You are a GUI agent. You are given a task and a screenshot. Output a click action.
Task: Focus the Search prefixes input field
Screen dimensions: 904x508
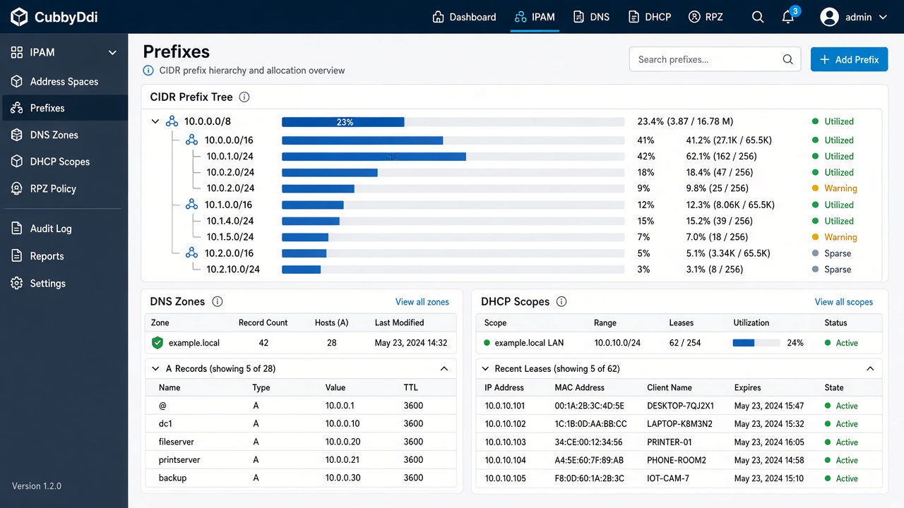coord(715,59)
